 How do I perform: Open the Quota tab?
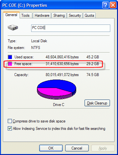tap(89, 15)
